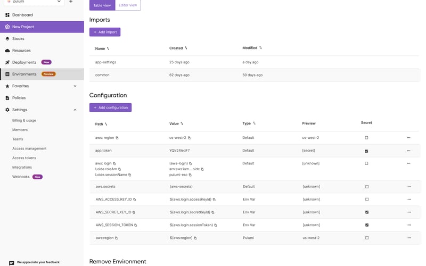The width and height of the screenshot is (426, 266).
Task: Open Policies in the sidebar
Action: tap(42, 98)
